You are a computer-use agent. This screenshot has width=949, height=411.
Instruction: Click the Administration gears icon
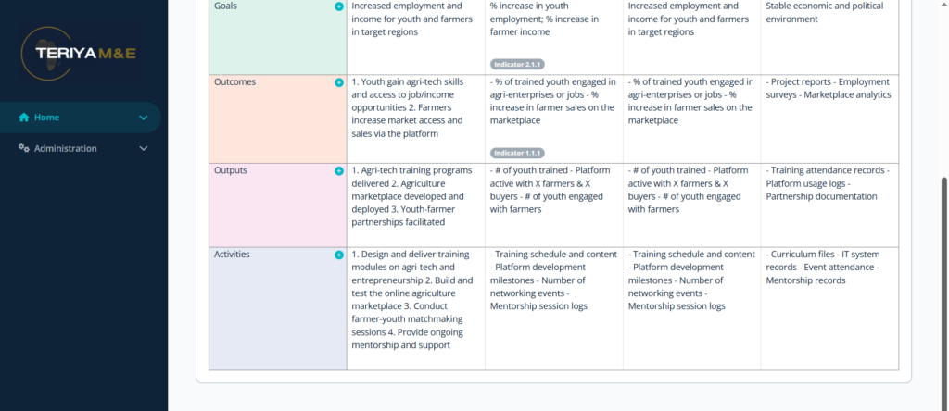[x=23, y=148]
